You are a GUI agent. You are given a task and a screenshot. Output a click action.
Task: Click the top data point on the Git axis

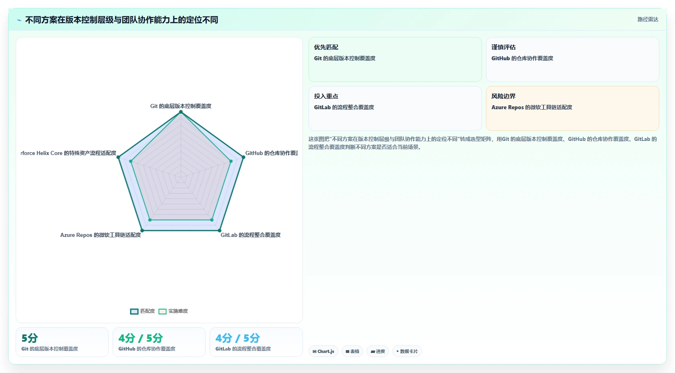pos(181,112)
